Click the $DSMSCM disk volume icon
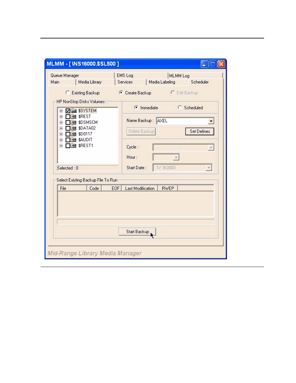 [74, 122]
